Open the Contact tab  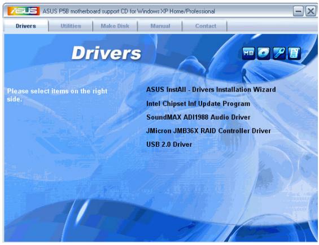coord(206,26)
